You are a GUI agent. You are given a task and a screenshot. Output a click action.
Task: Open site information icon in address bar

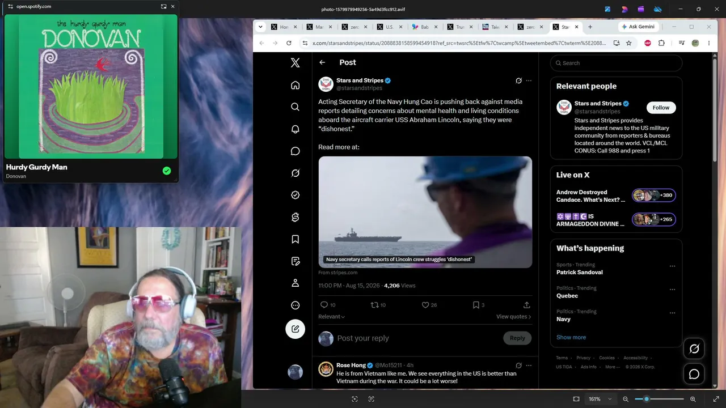pos(305,43)
